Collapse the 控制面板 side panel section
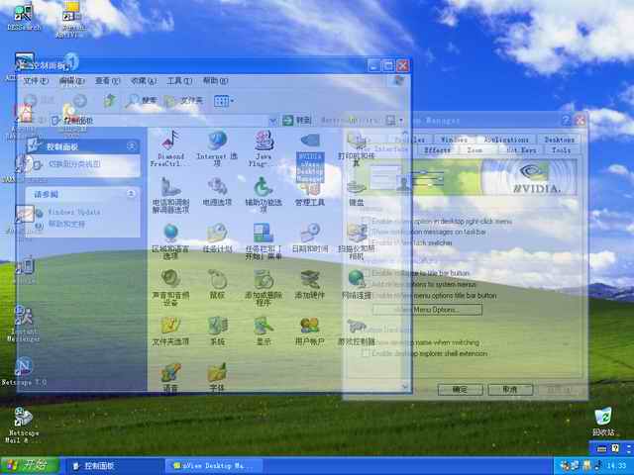634x475 pixels. (131, 146)
